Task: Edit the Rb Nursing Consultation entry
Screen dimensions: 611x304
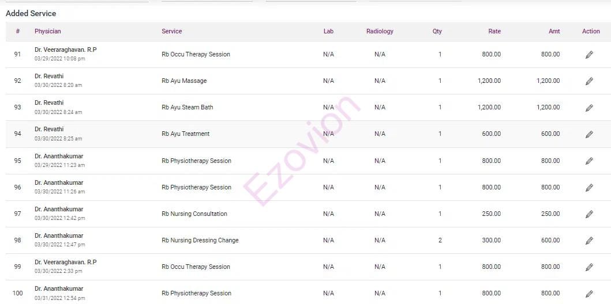Action: (589, 214)
